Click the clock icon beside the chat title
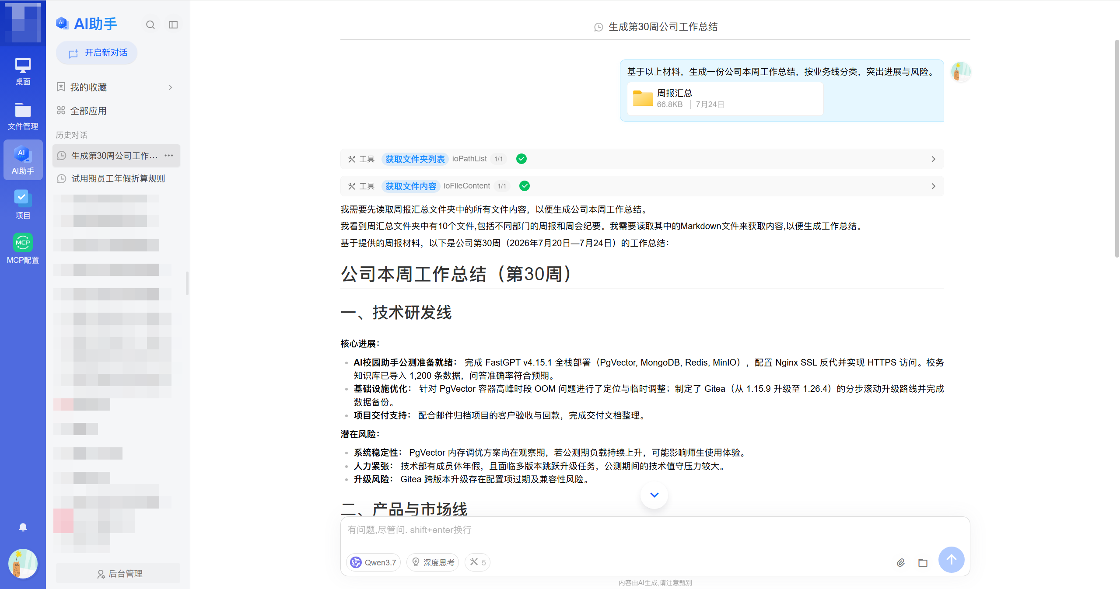1120x589 pixels. pos(598,27)
